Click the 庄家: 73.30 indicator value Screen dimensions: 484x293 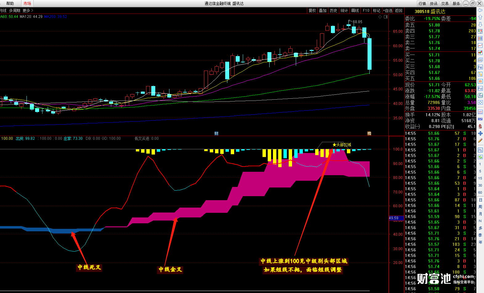pos(73,138)
